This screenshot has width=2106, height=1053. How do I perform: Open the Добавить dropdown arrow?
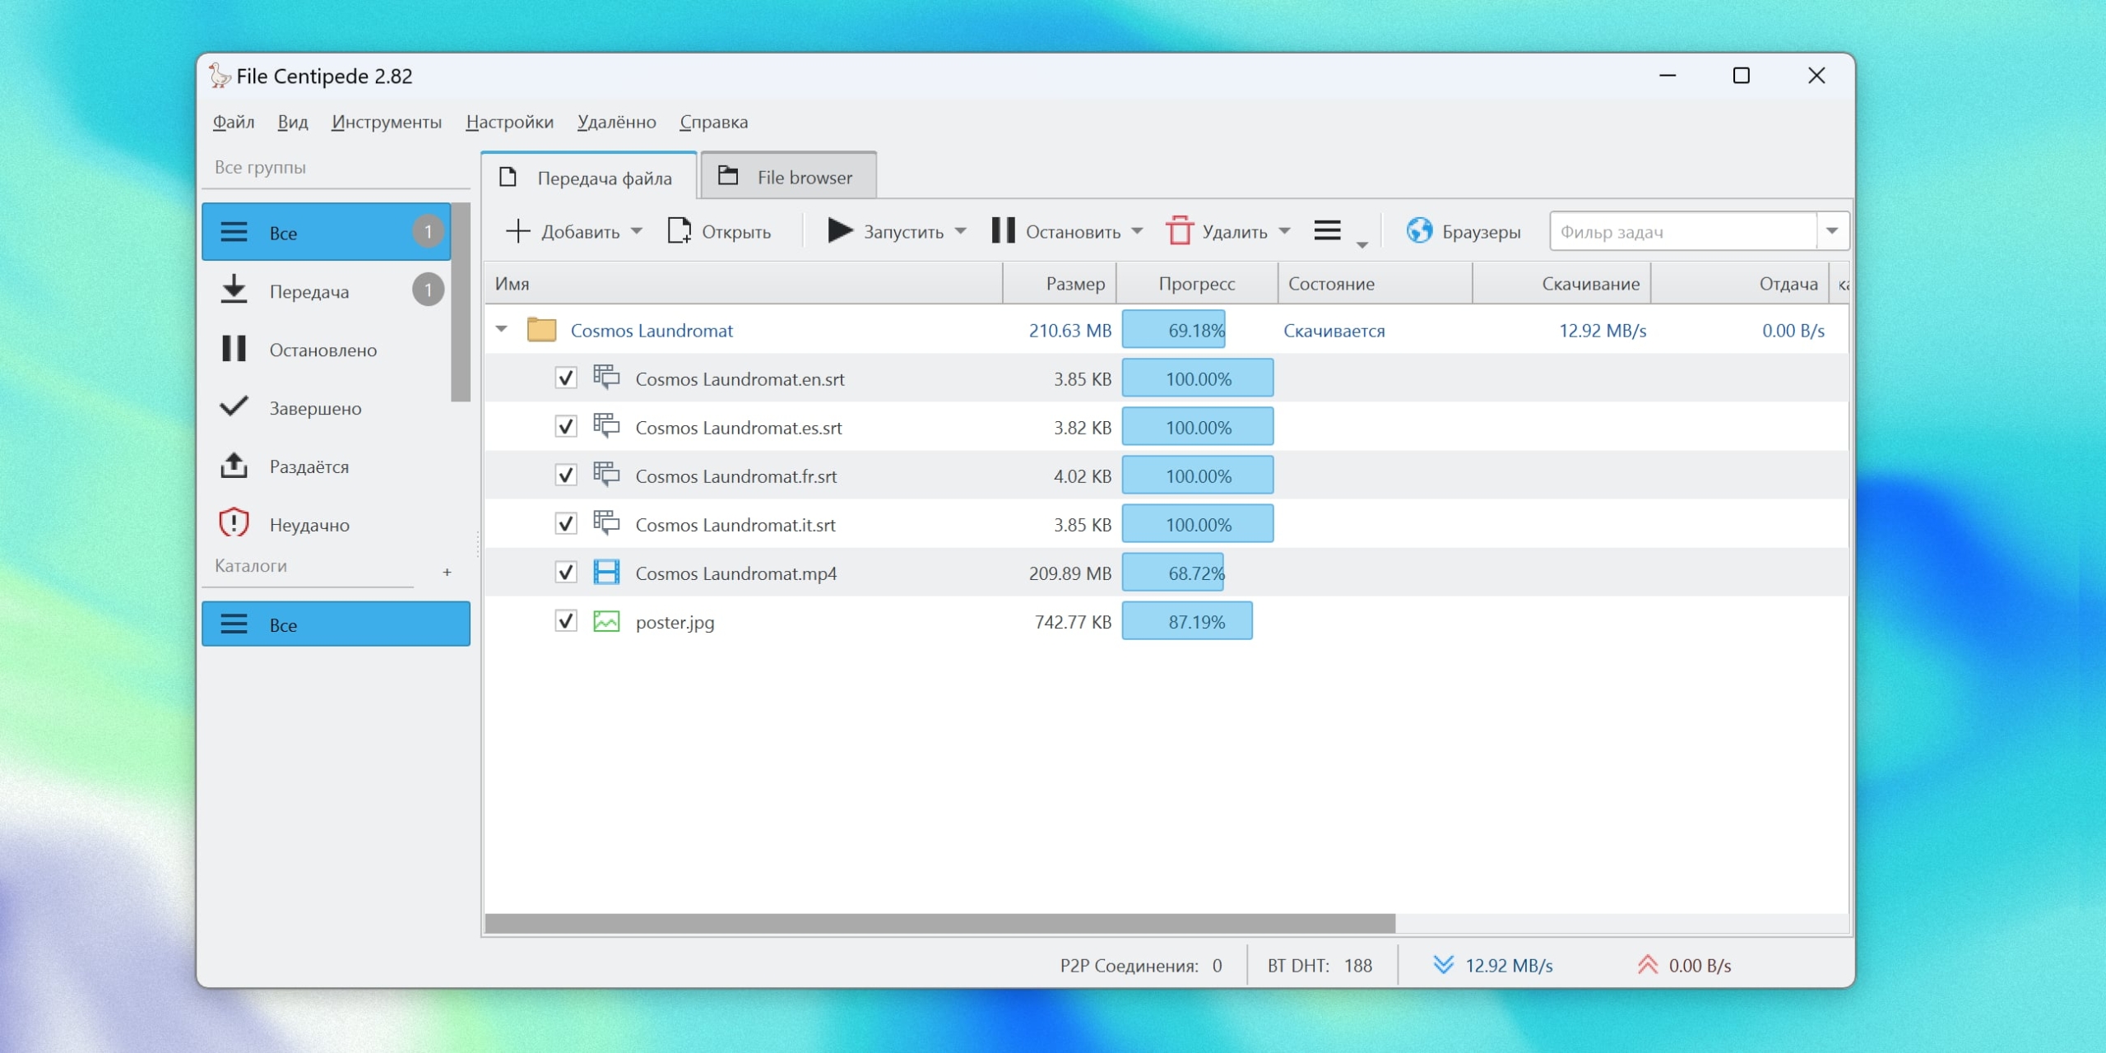pos(637,231)
